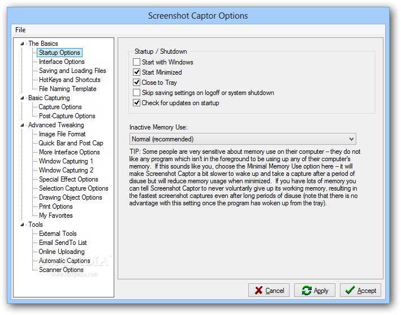Open My Favorites page
The width and height of the screenshot is (401, 315).
(x=56, y=215)
